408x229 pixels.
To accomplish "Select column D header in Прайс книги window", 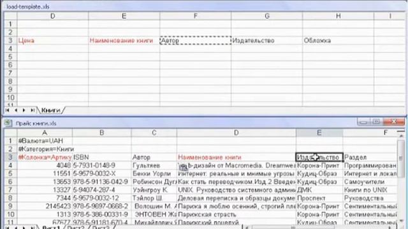I will (237, 133).
